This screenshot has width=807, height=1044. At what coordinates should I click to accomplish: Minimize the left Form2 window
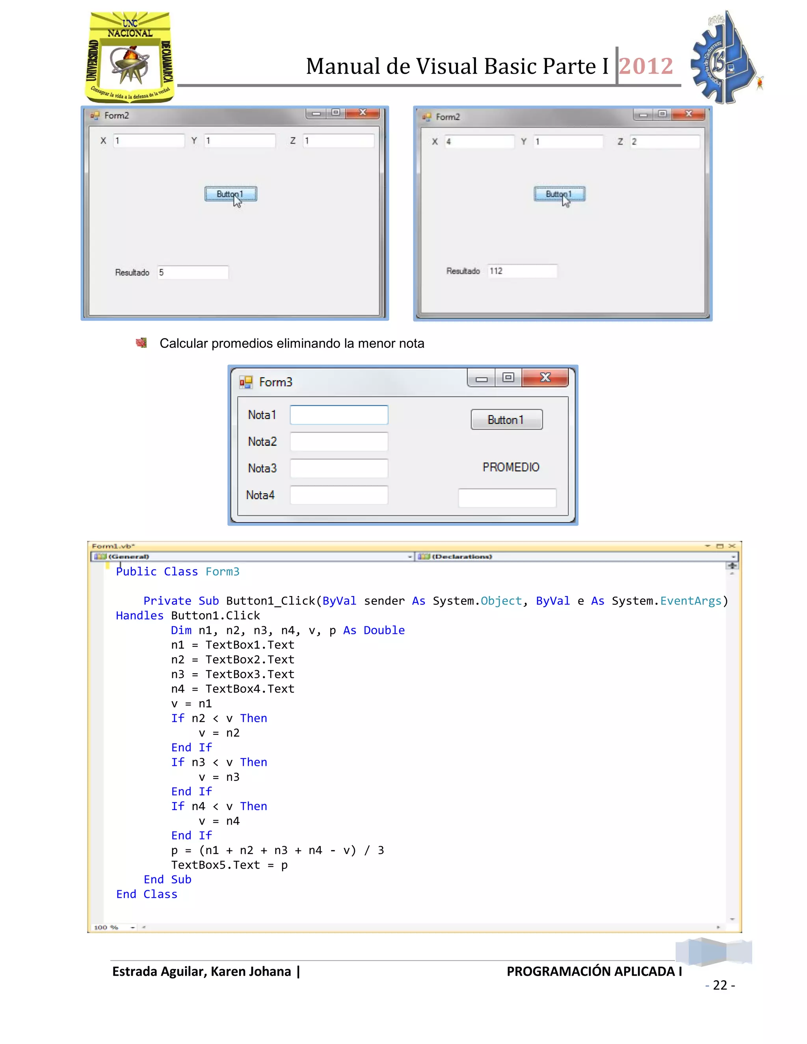click(x=316, y=113)
